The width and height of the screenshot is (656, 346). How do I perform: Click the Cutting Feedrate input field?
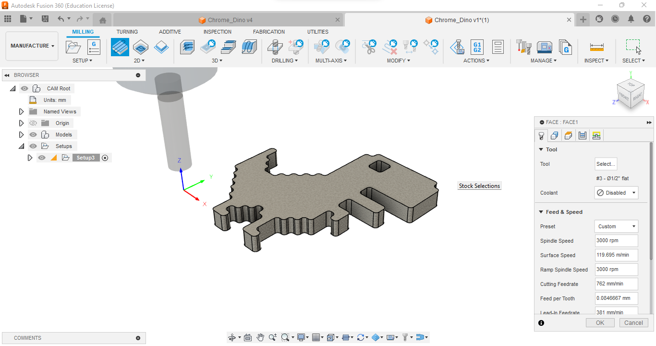(x=616, y=284)
